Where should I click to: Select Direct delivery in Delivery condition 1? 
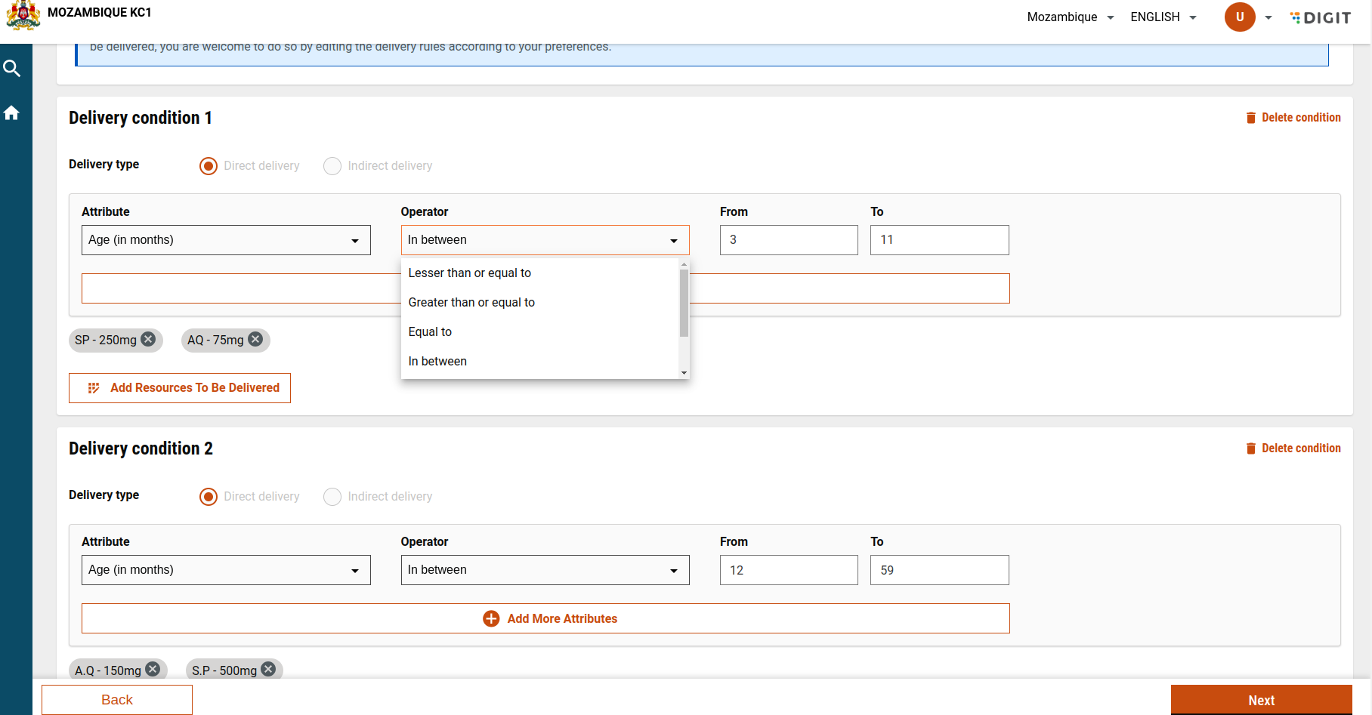coord(209,166)
